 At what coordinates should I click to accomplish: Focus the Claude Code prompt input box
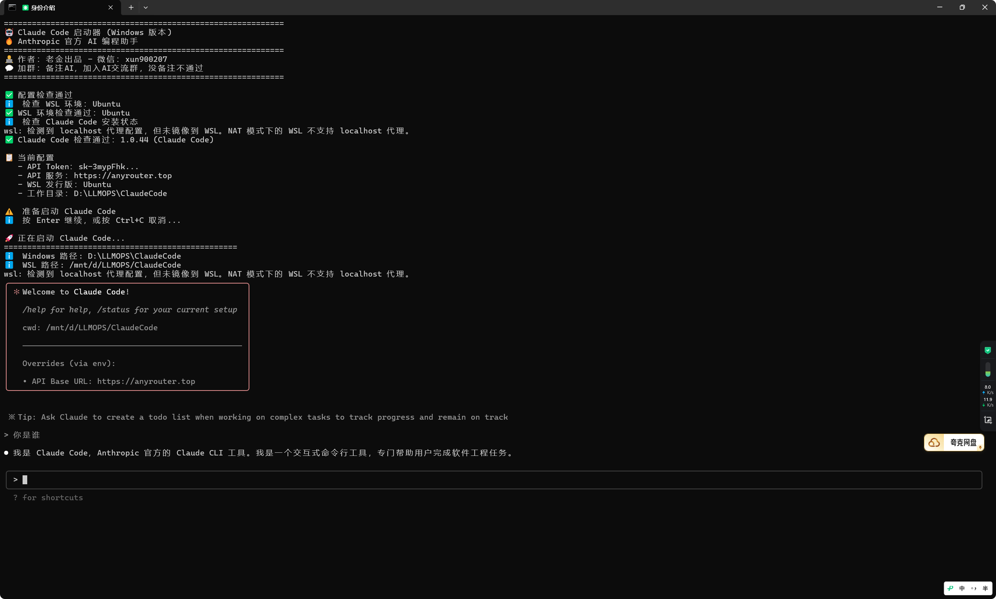pyautogui.click(x=494, y=480)
